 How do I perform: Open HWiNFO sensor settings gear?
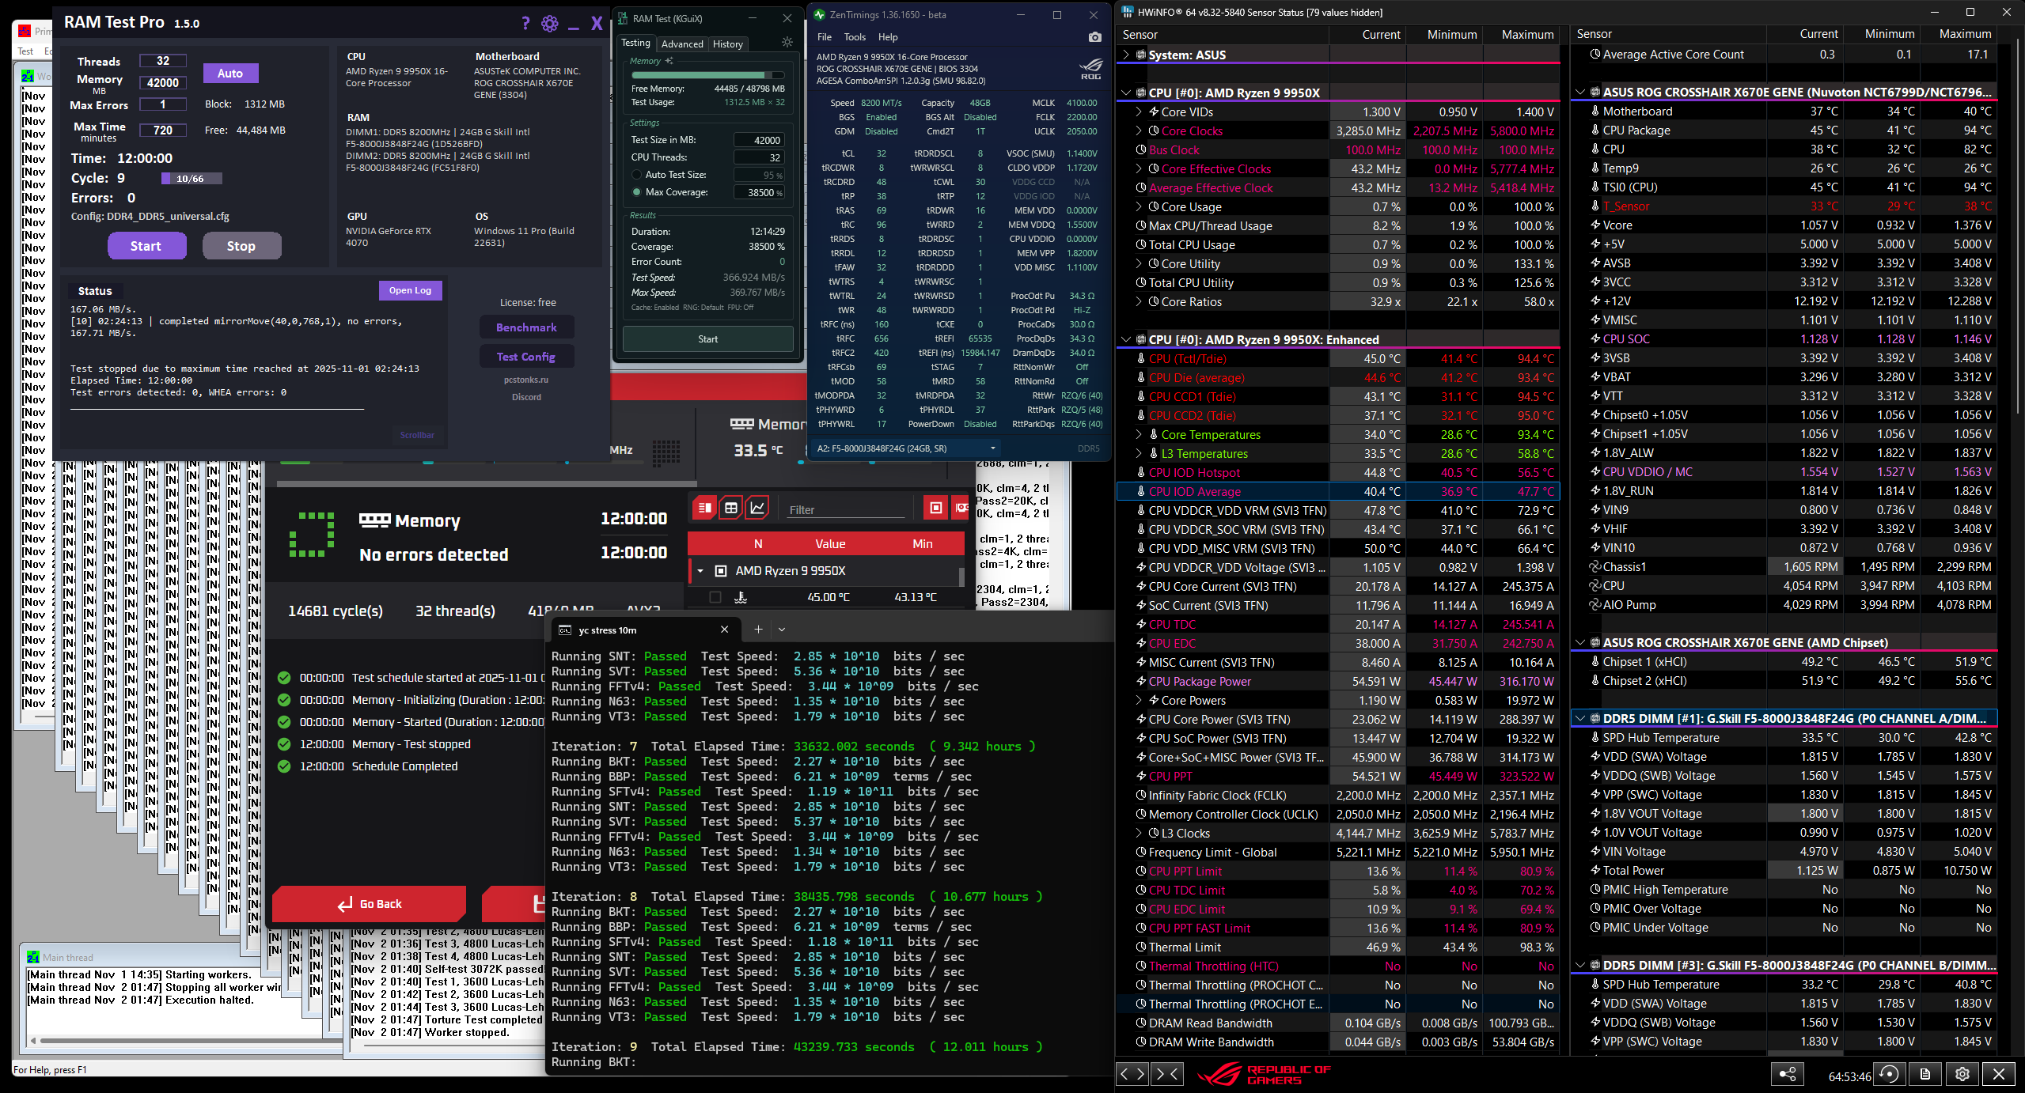tap(1962, 1074)
